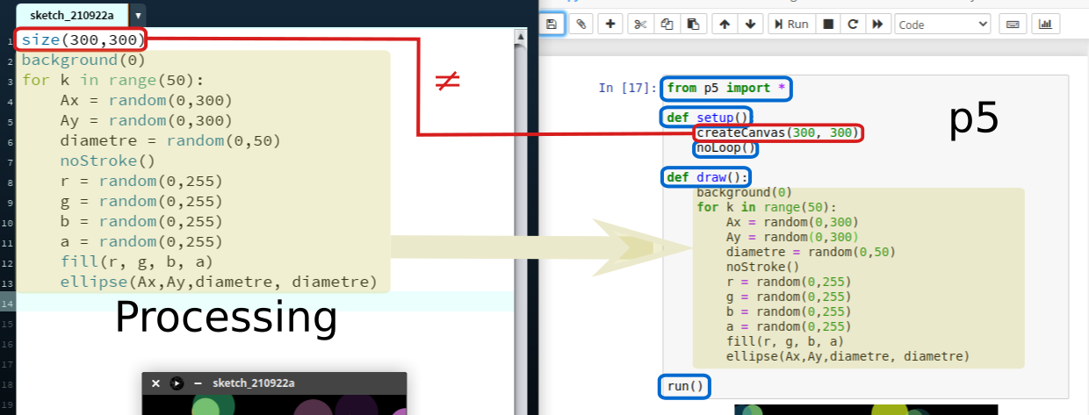
Task: Click the In [17]: cell prompt
Action: (627, 88)
